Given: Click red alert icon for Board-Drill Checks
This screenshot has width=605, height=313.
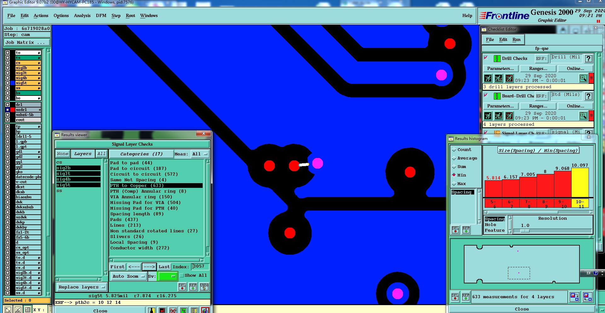Looking at the screenshot, I should click(x=591, y=116).
